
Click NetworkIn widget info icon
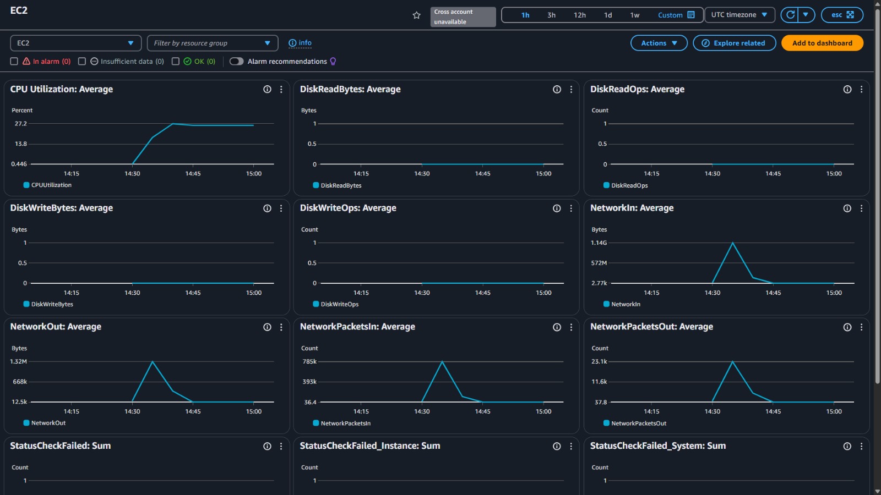coord(847,208)
